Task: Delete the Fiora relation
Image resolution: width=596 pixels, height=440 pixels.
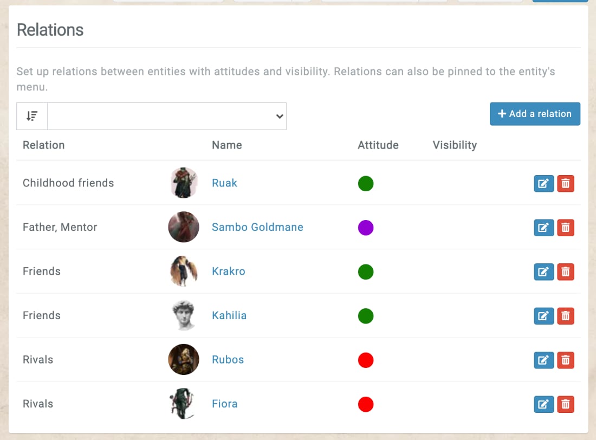Action: [x=566, y=404]
